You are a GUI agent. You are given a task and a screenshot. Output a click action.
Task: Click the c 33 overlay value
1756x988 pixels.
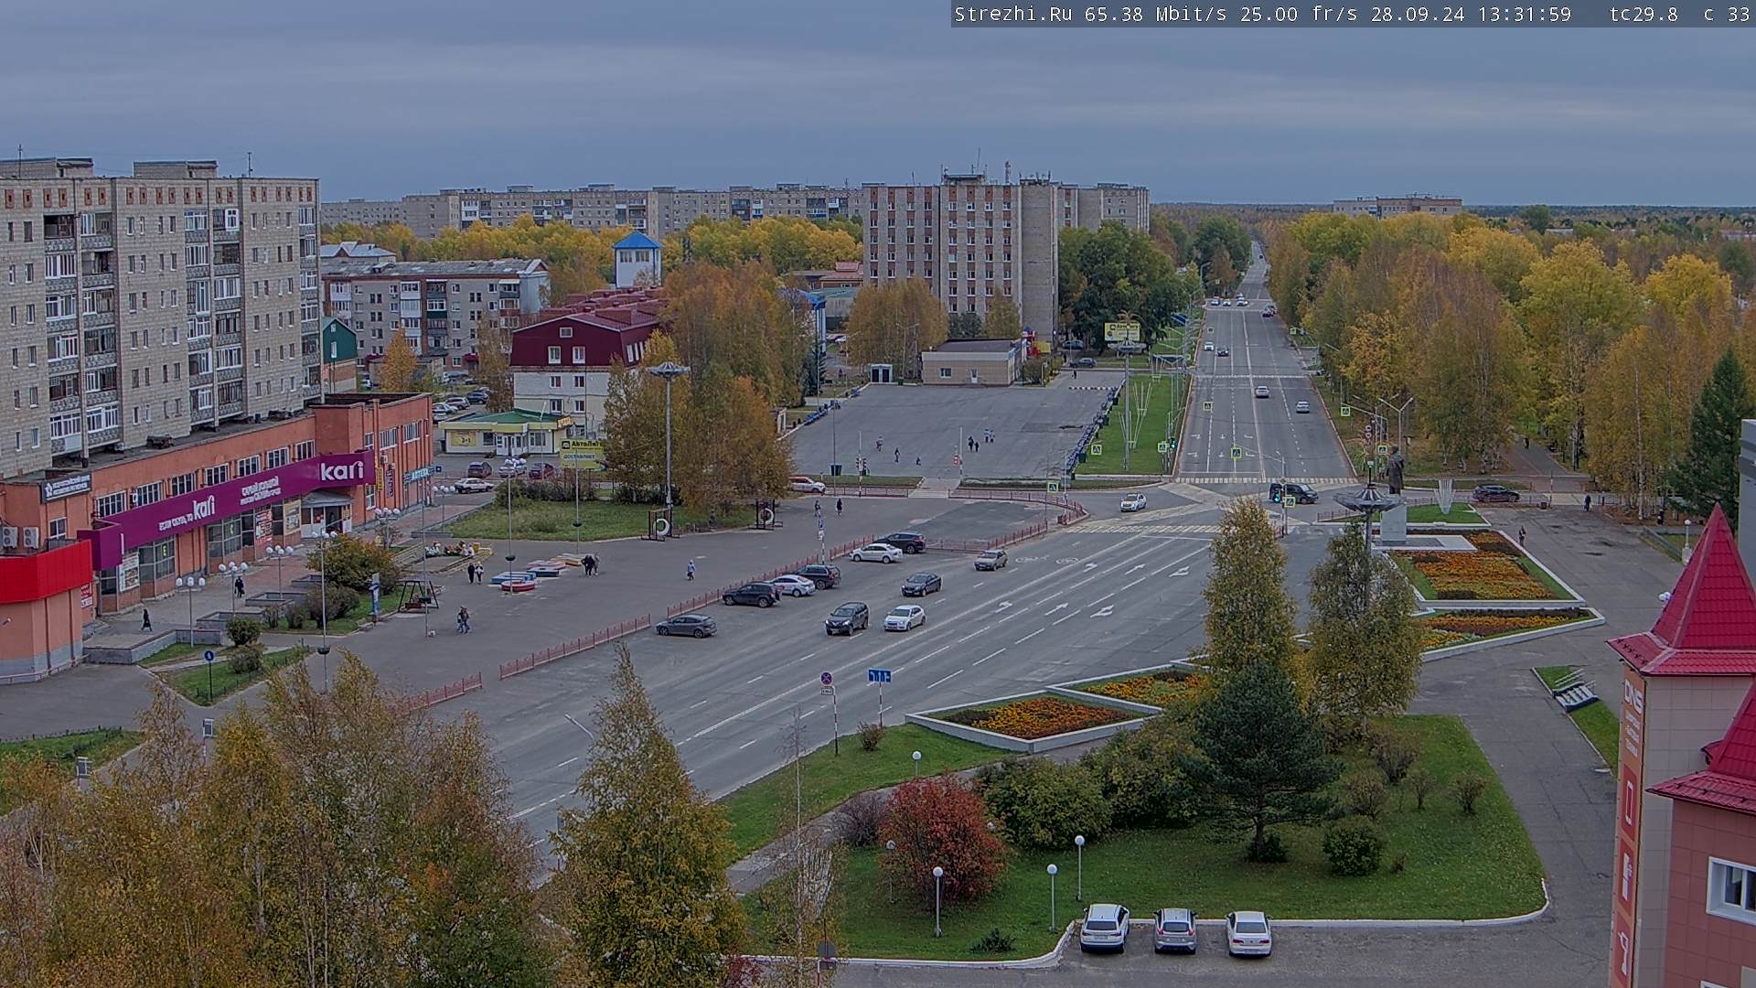[x=1725, y=14]
